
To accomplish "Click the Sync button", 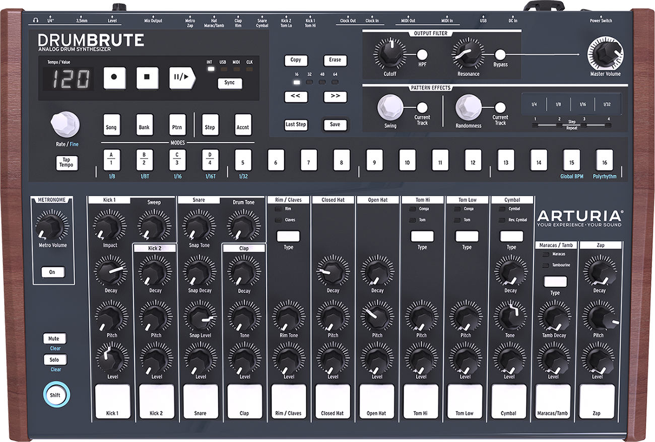I will [230, 84].
